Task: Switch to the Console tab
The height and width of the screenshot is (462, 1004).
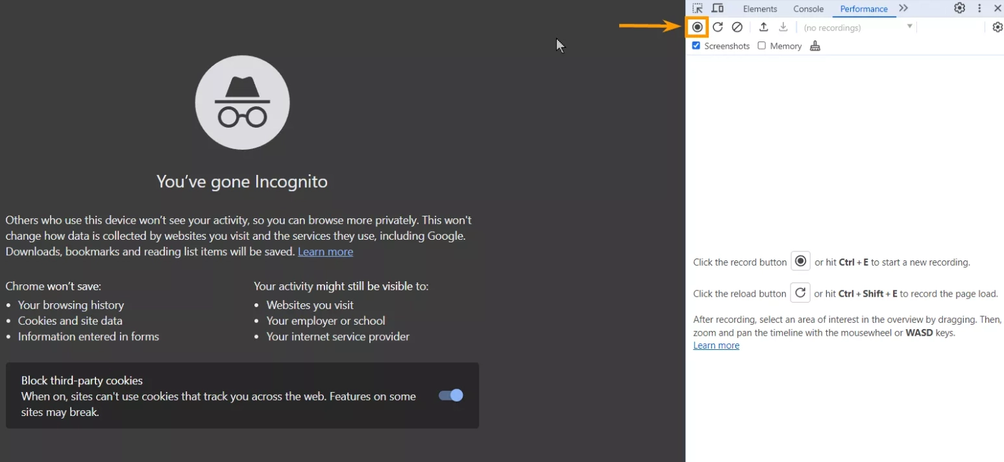Action: [808, 9]
